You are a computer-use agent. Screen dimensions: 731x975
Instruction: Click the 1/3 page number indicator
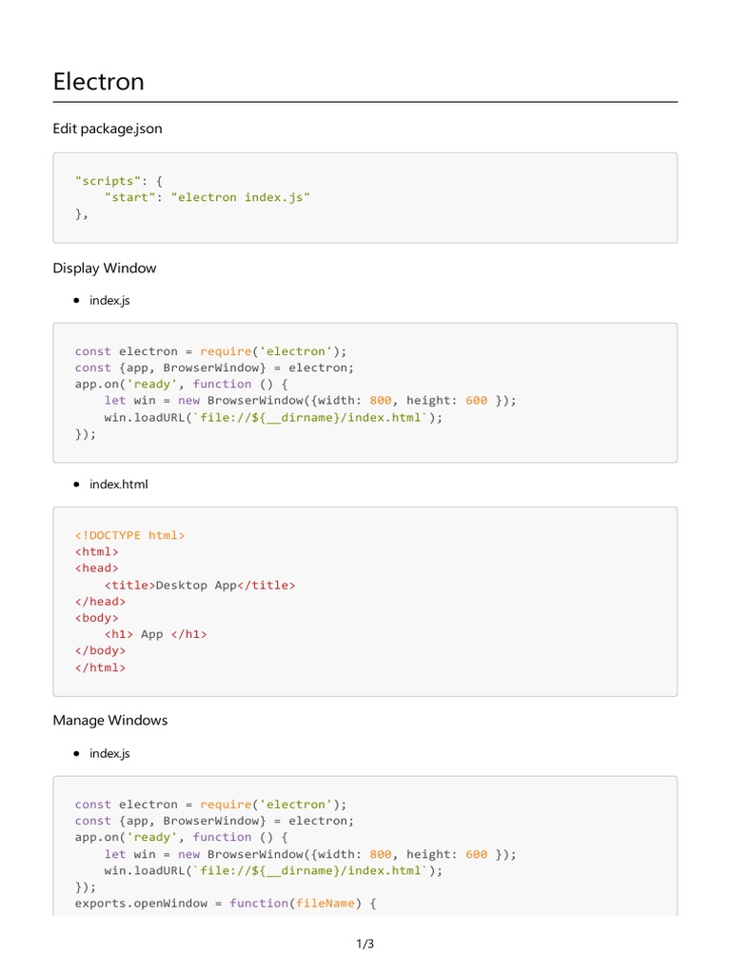pyautogui.click(x=365, y=945)
